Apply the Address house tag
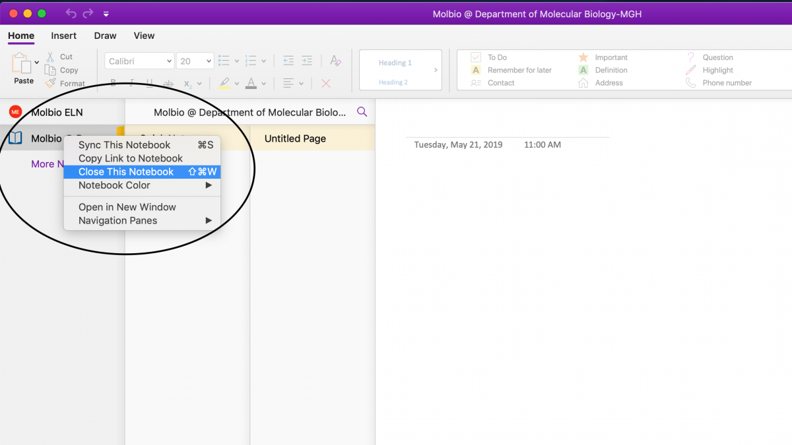 point(600,83)
